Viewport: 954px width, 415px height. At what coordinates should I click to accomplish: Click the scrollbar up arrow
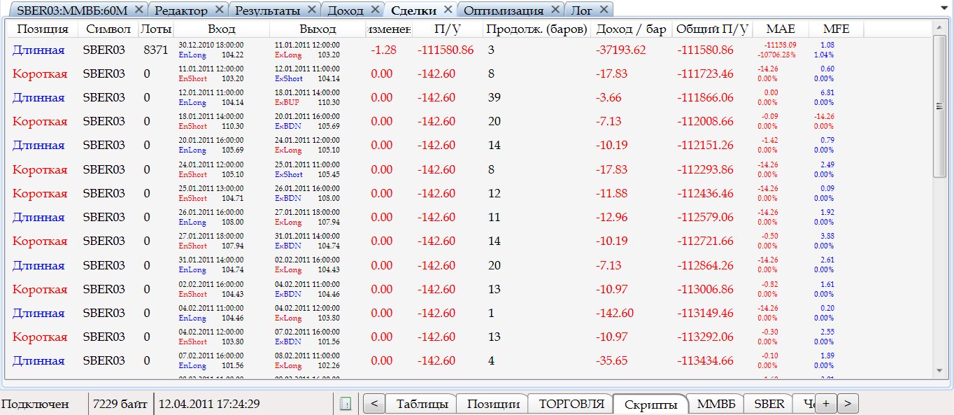coord(939,27)
